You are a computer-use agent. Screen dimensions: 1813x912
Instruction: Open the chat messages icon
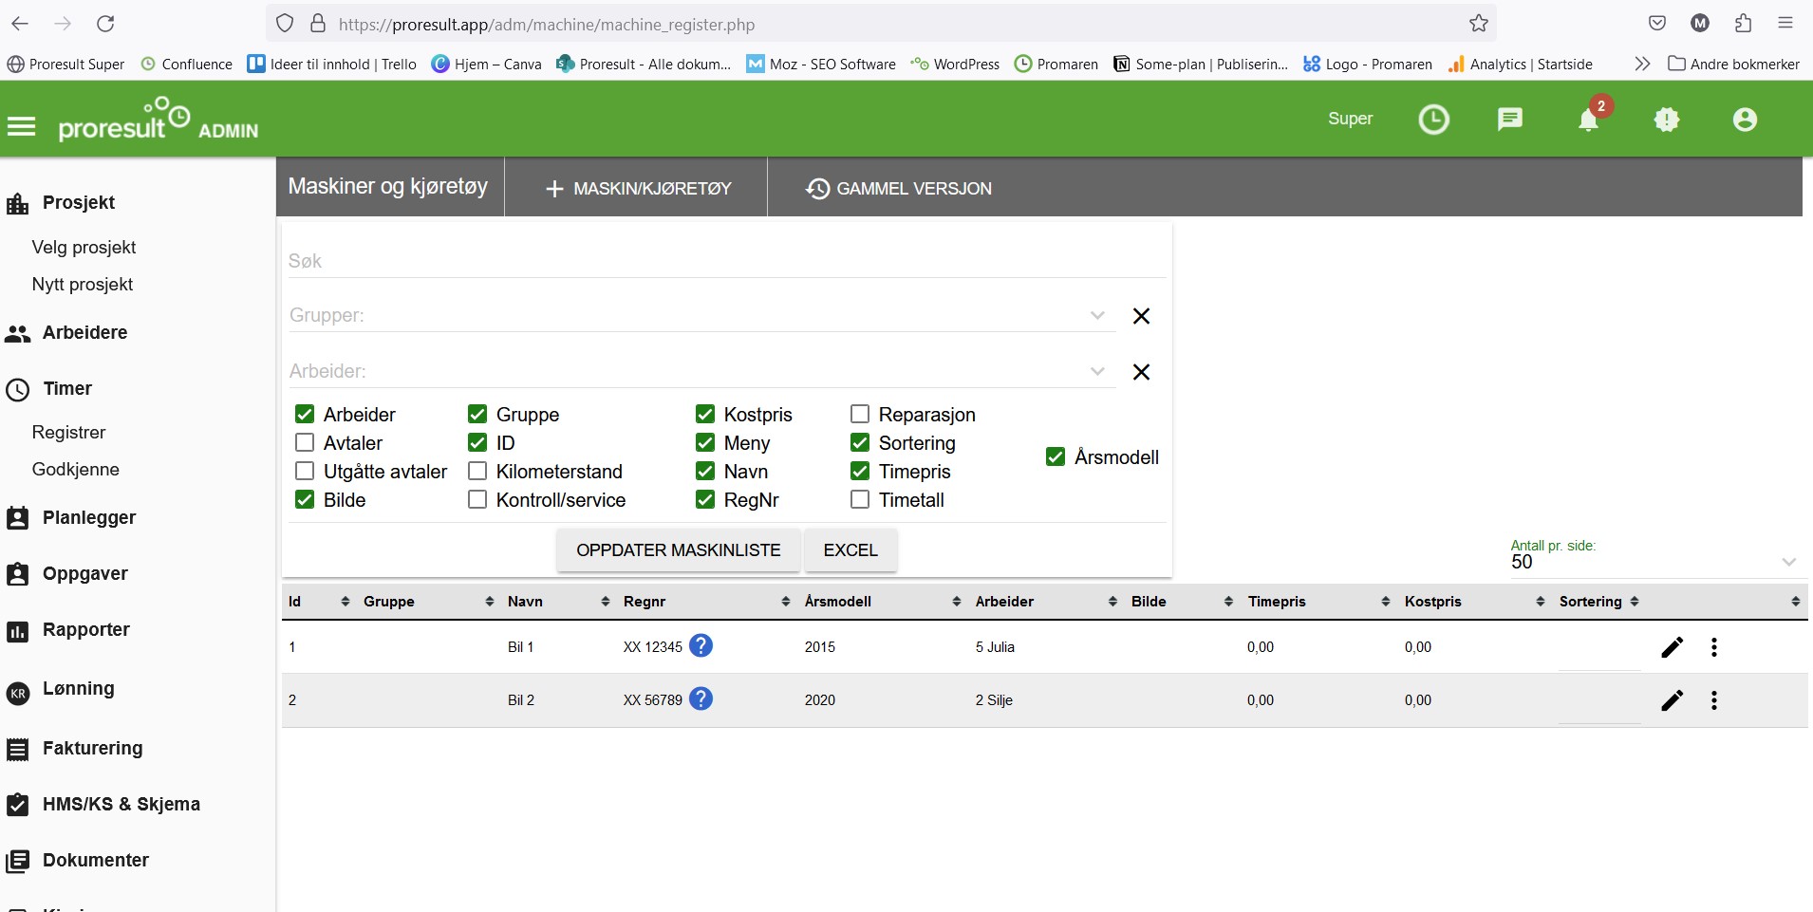point(1509,119)
